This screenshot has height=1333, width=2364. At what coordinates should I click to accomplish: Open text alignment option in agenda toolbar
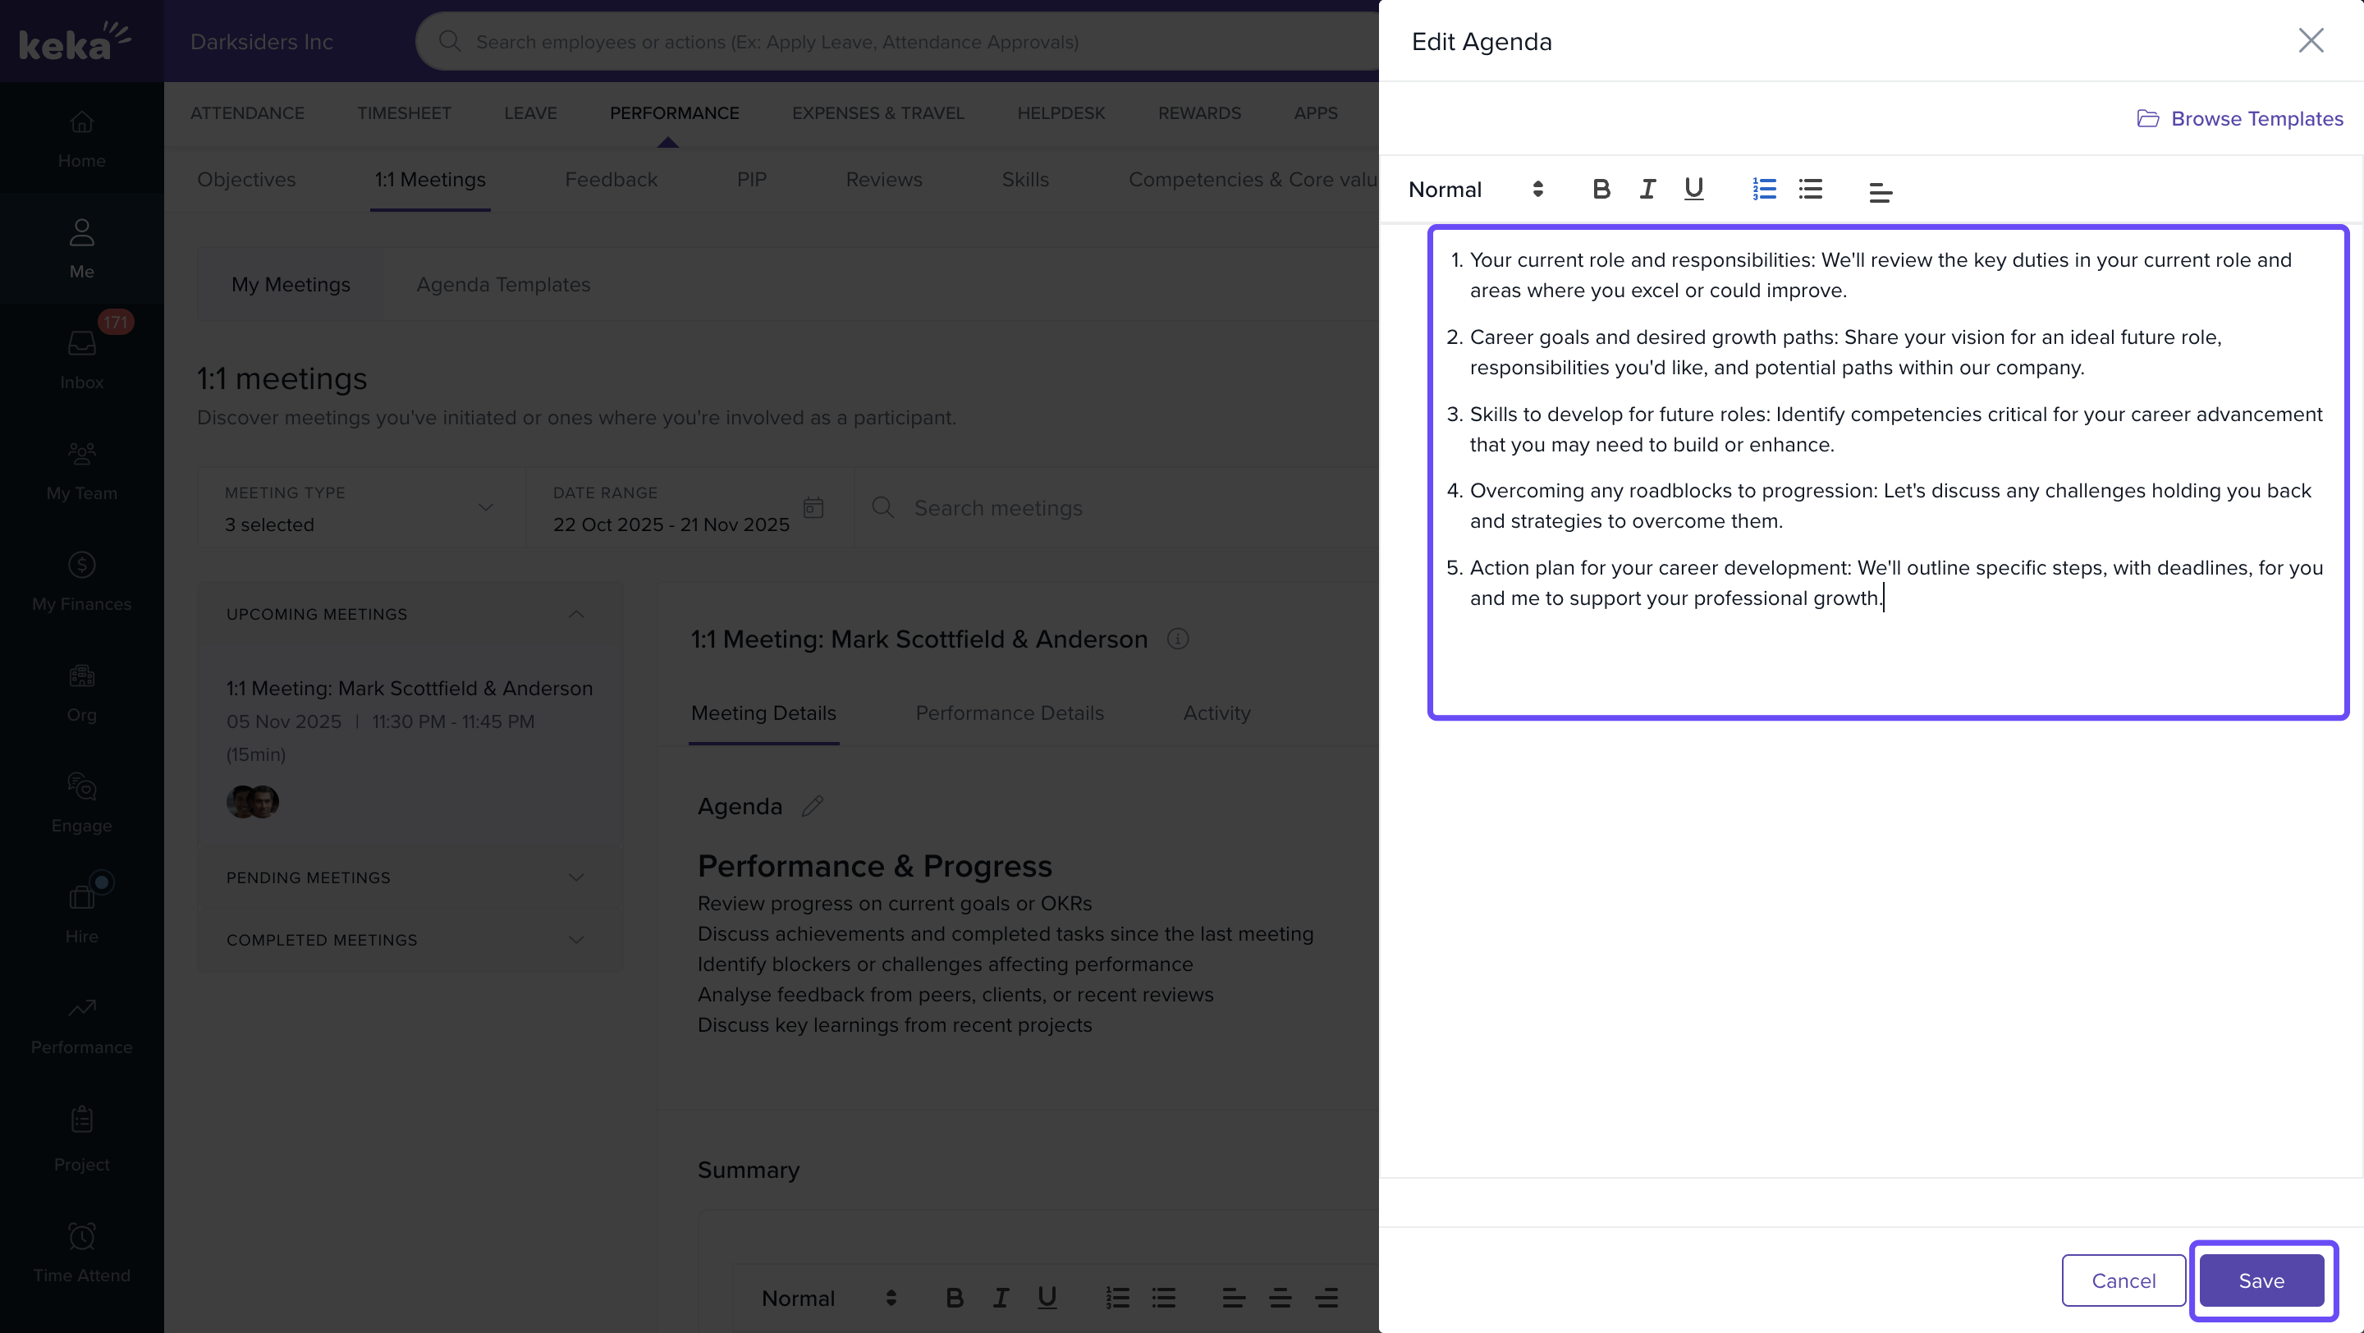[x=1881, y=192]
